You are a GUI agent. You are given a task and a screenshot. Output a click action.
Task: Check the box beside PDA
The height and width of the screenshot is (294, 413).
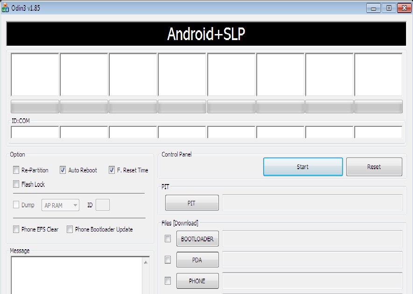coord(168,260)
